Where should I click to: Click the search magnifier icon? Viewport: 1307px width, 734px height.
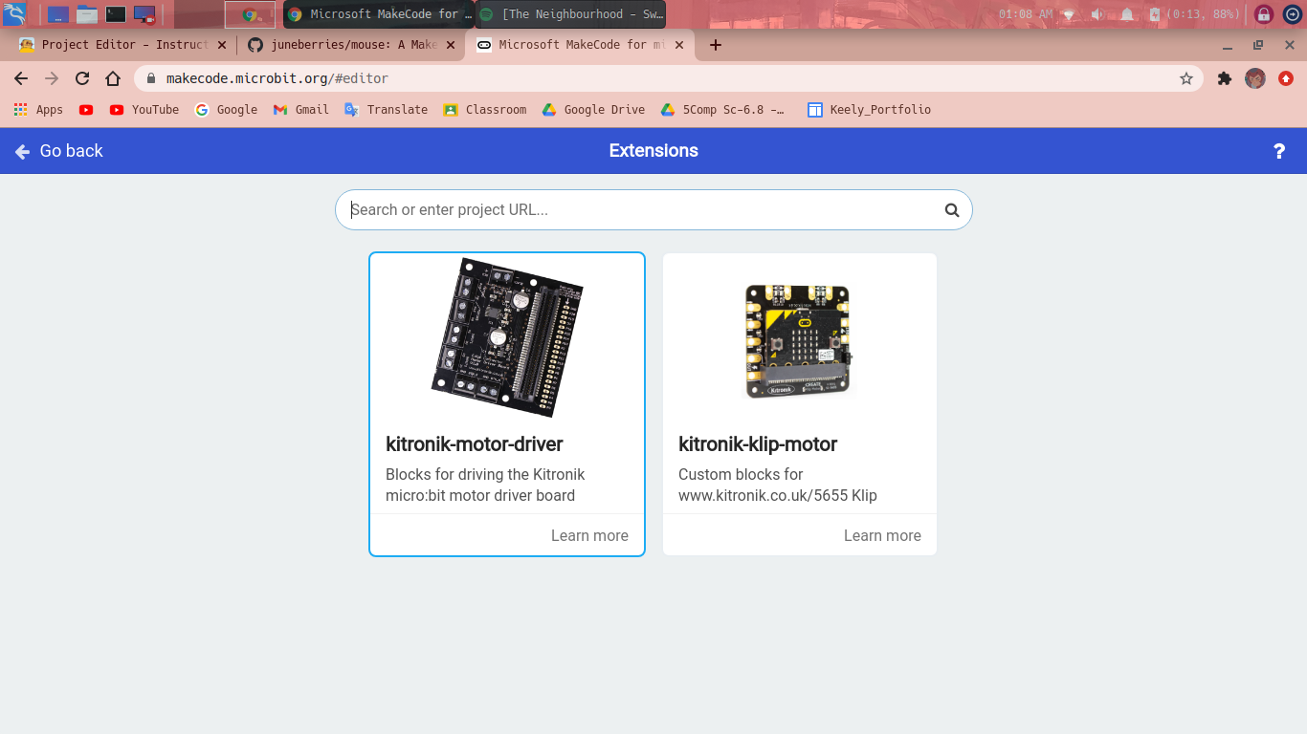pyautogui.click(x=952, y=210)
